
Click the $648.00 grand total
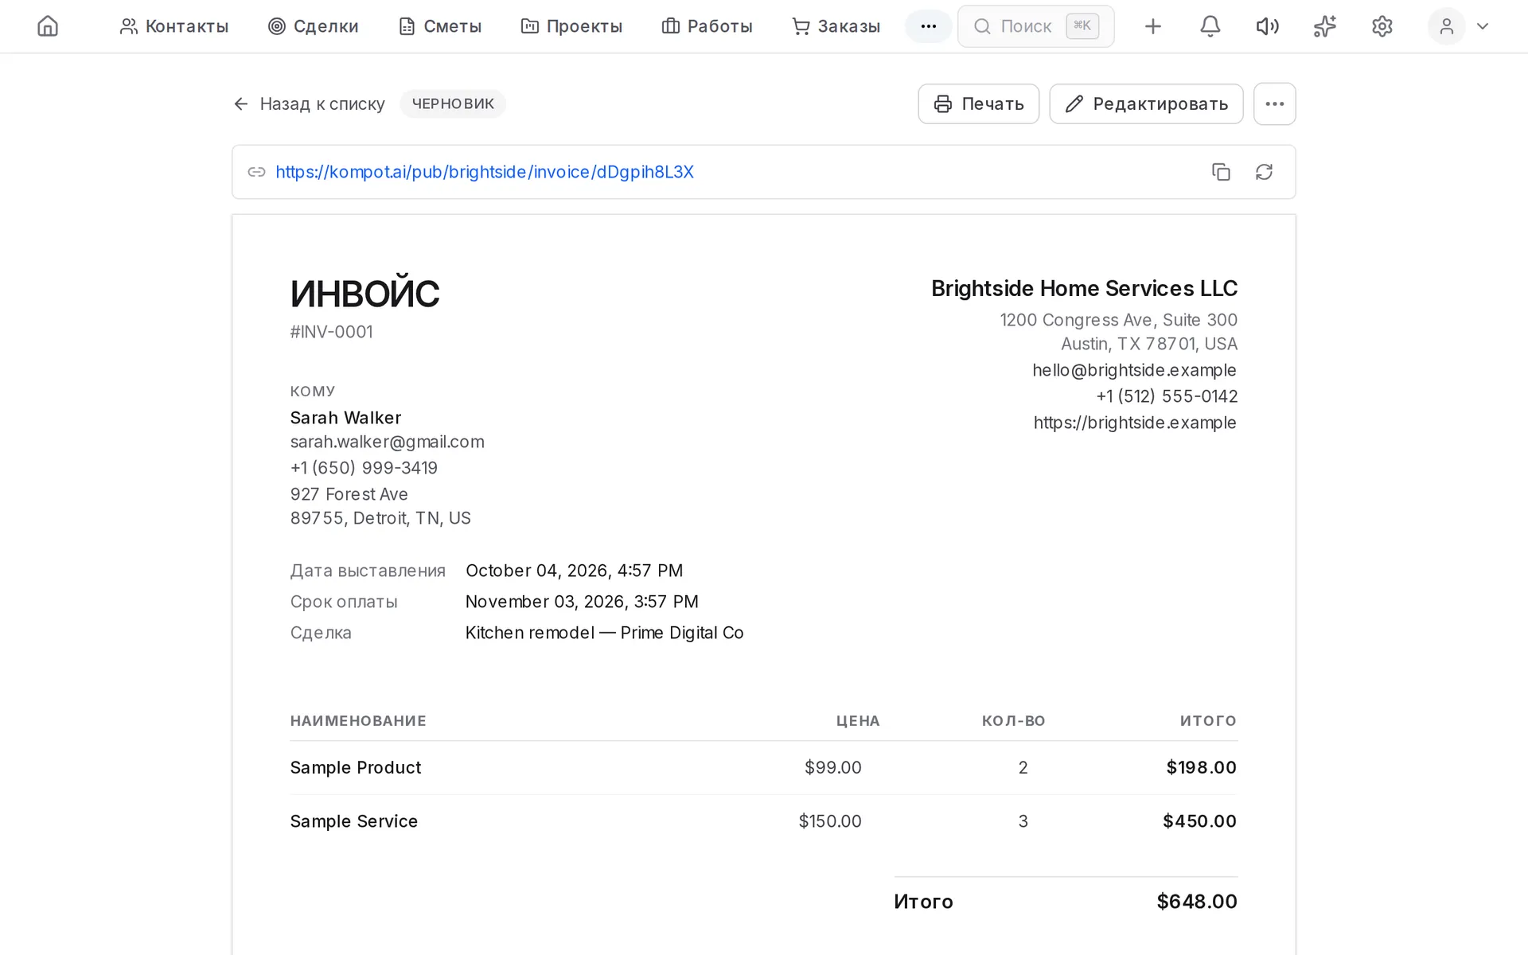(x=1197, y=902)
